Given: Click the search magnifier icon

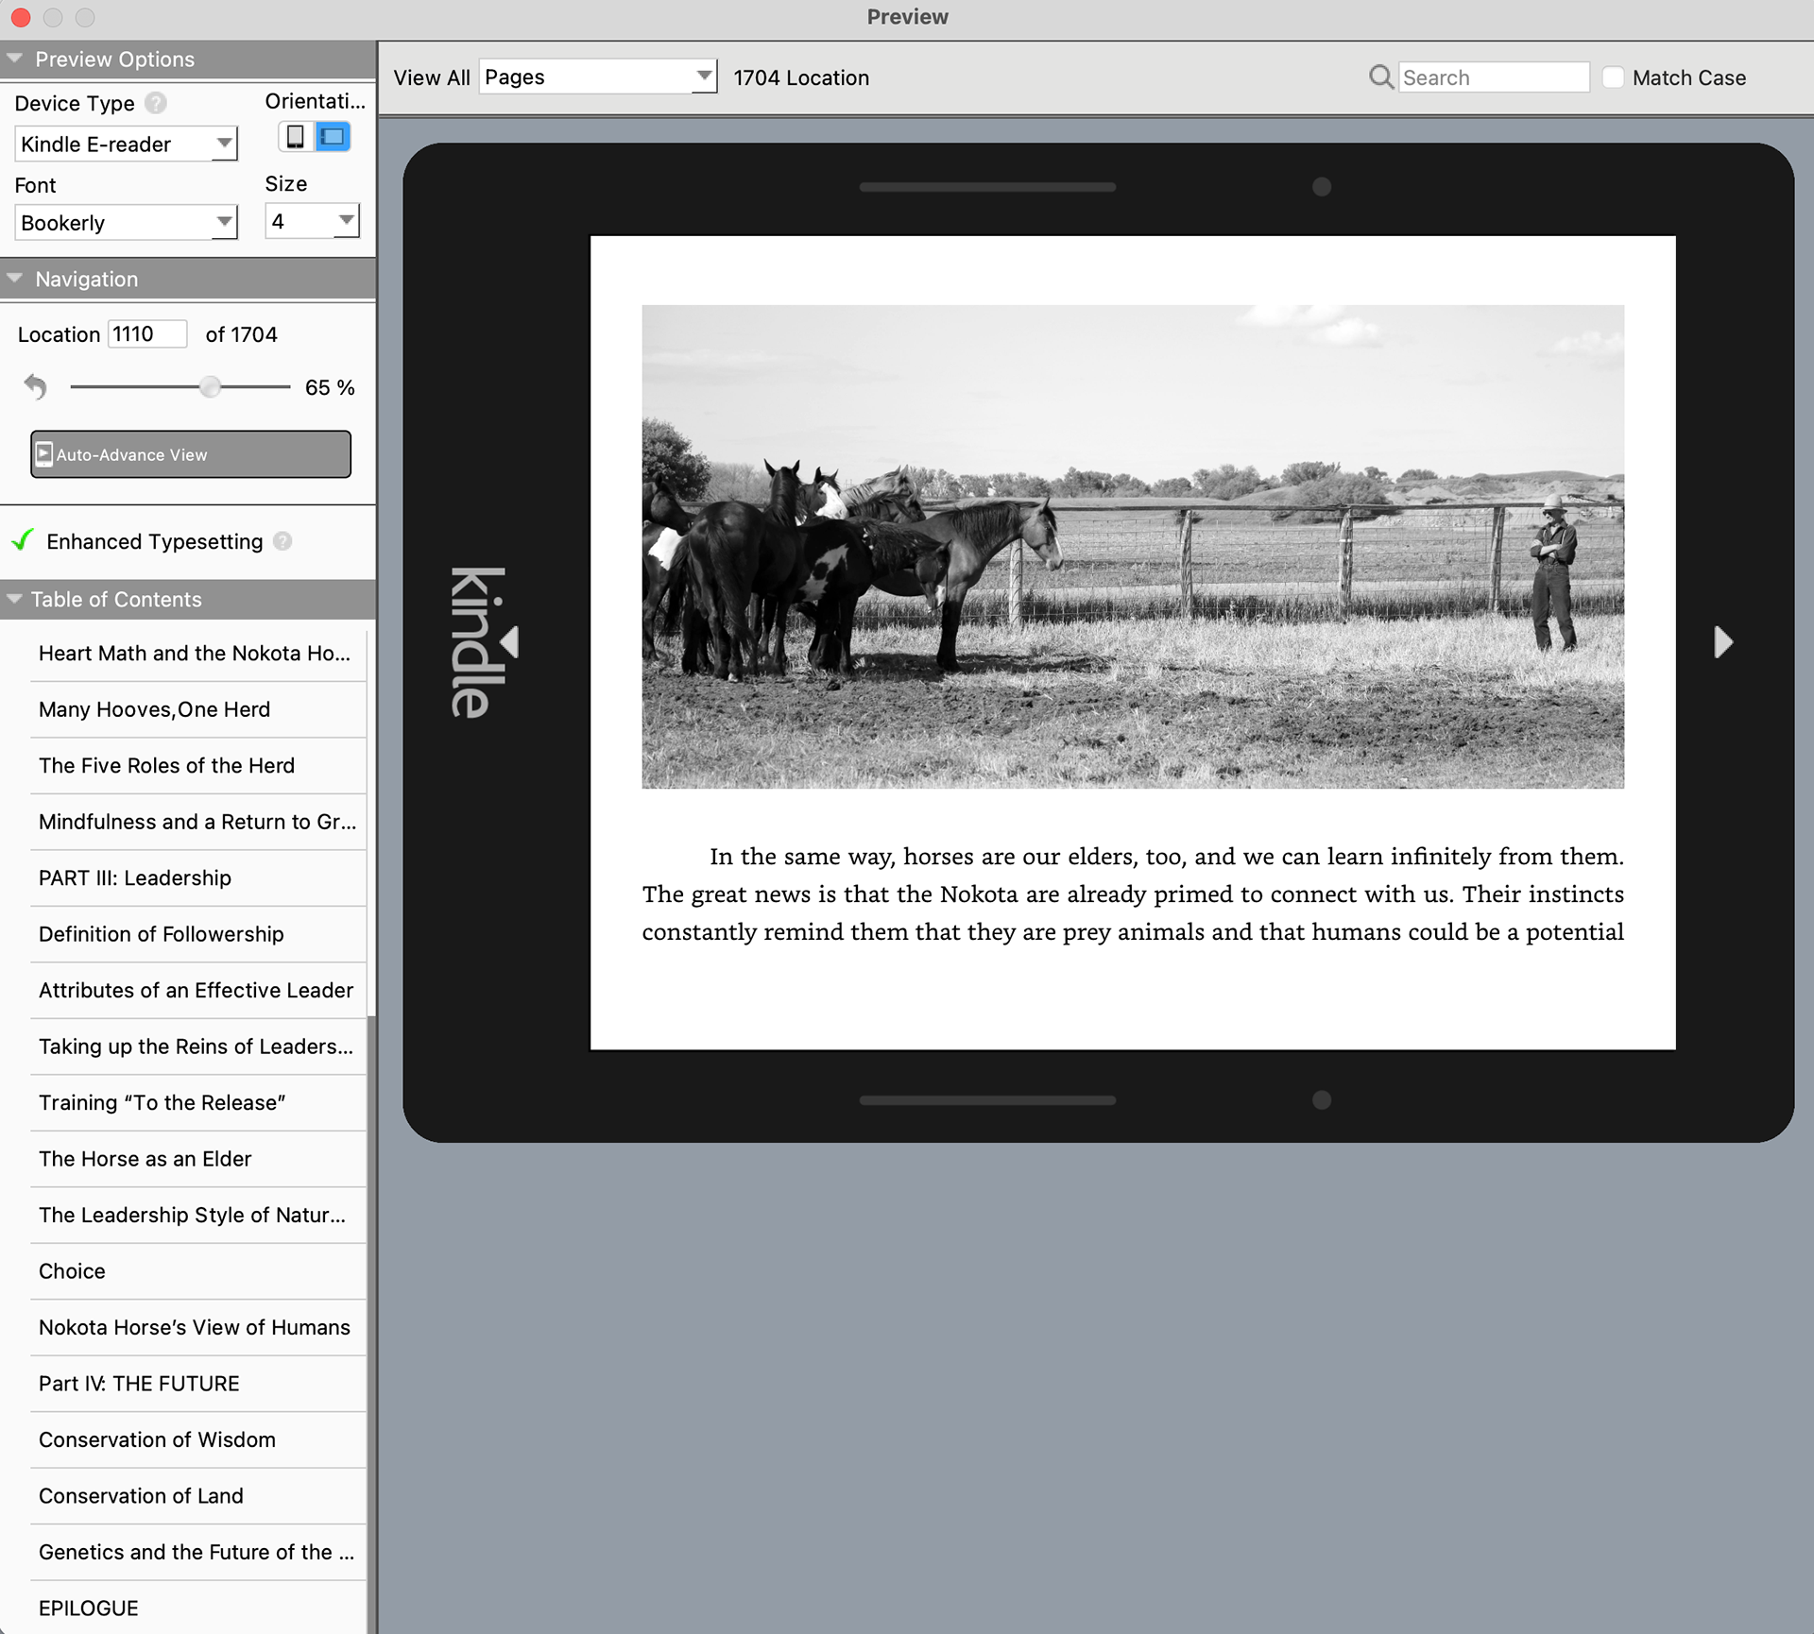Looking at the screenshot, I should point(1381,77).
